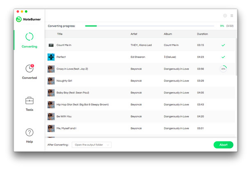251x170 pixels.
Task: Click Be With You album thumbnail
Action: point(51,117)
